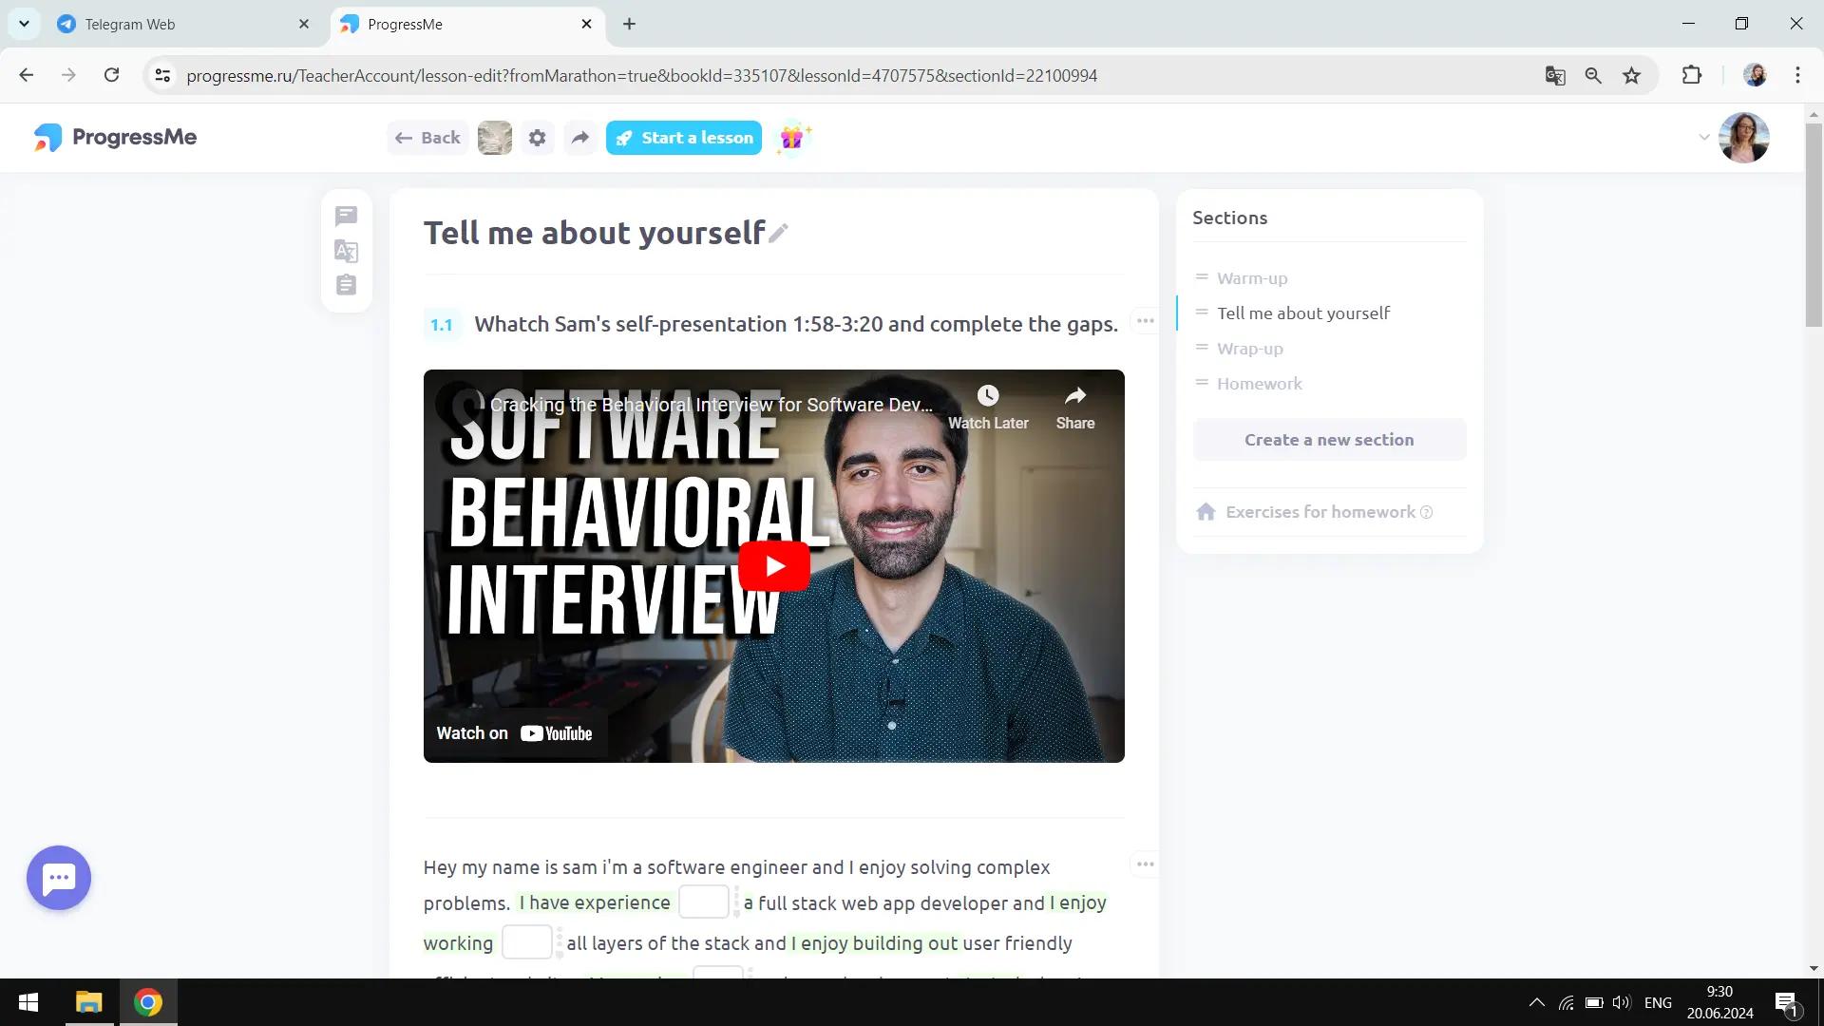The image size is (1824, 1026).
Task: Click the three-dot menu near gap-fill text
Action: point(1144,864)
